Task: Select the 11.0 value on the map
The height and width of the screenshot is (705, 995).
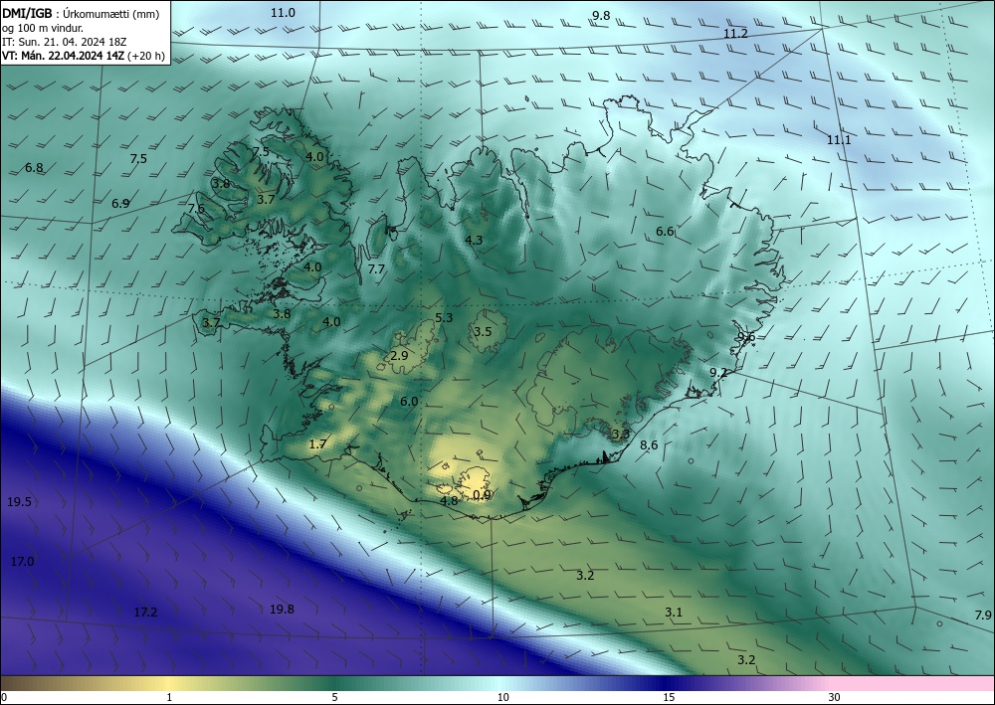Action: pos(283,13)
